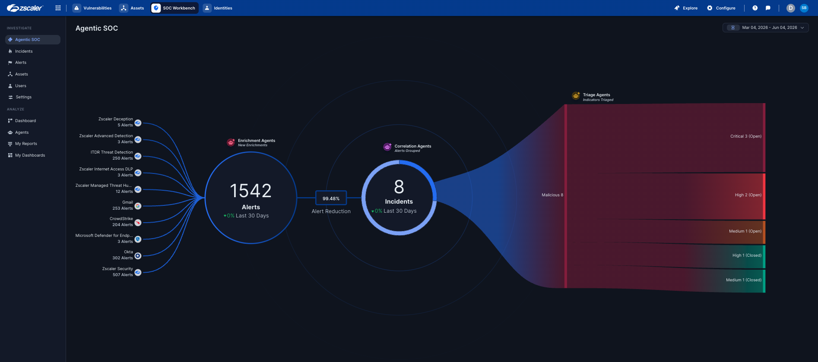Viewport: 818px width, 362px height.
Task: Click the 99.48% alert reduction box
Action: (331, 198)
